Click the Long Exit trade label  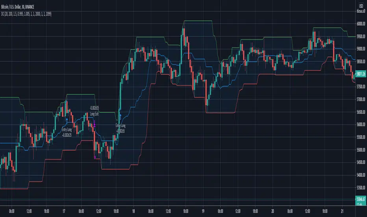94,114
